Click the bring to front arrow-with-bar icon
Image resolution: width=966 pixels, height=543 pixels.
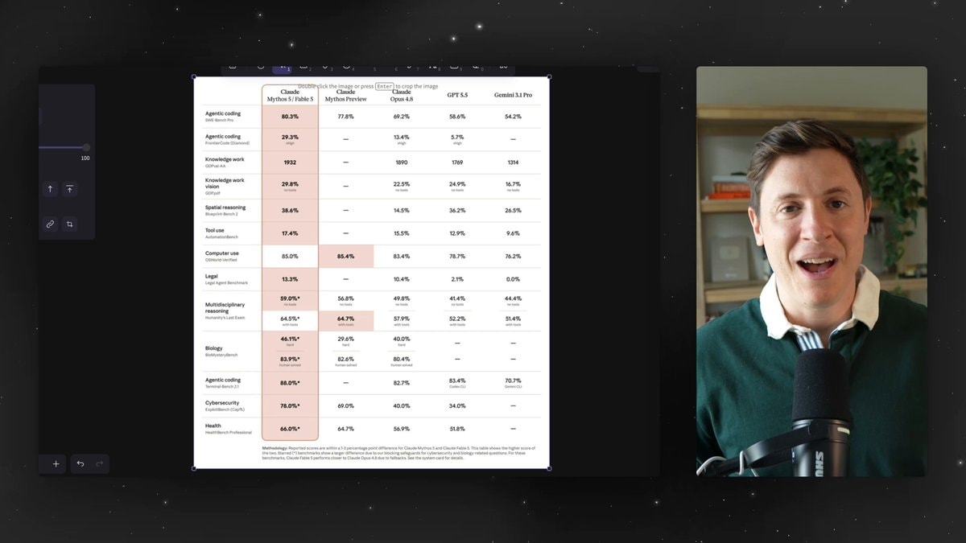70,189
